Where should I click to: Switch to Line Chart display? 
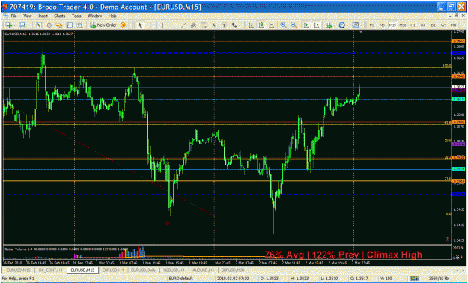[x=271, y=25]
